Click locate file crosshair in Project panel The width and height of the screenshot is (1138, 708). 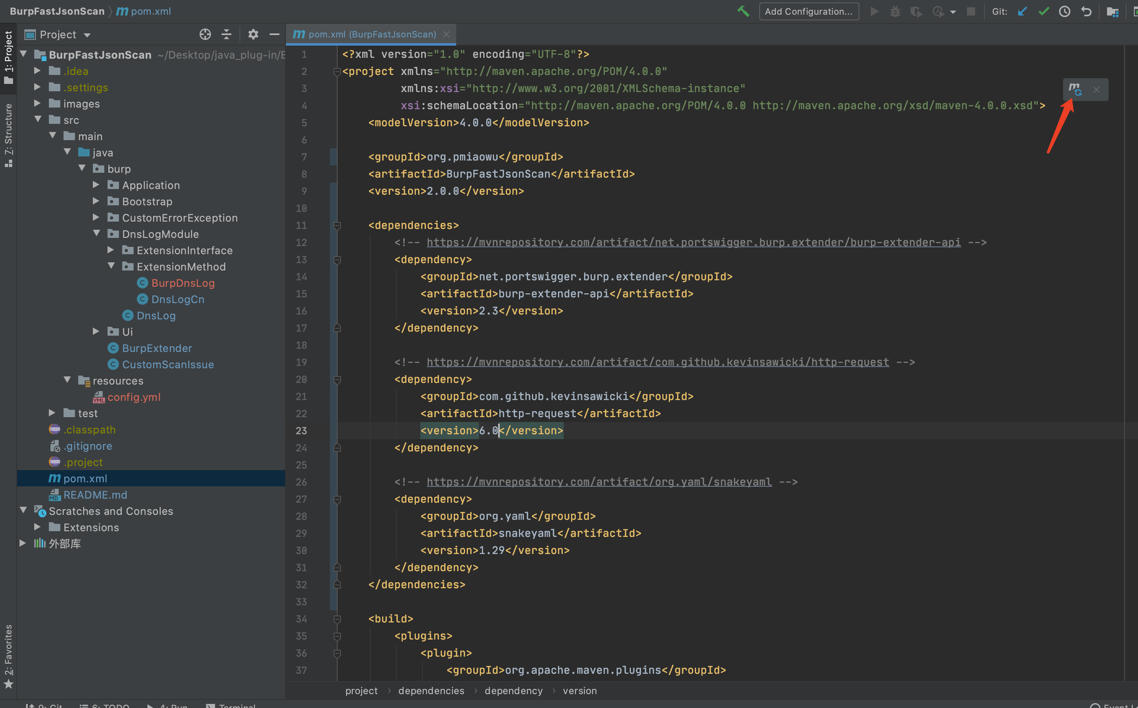(x=205, y=34)
